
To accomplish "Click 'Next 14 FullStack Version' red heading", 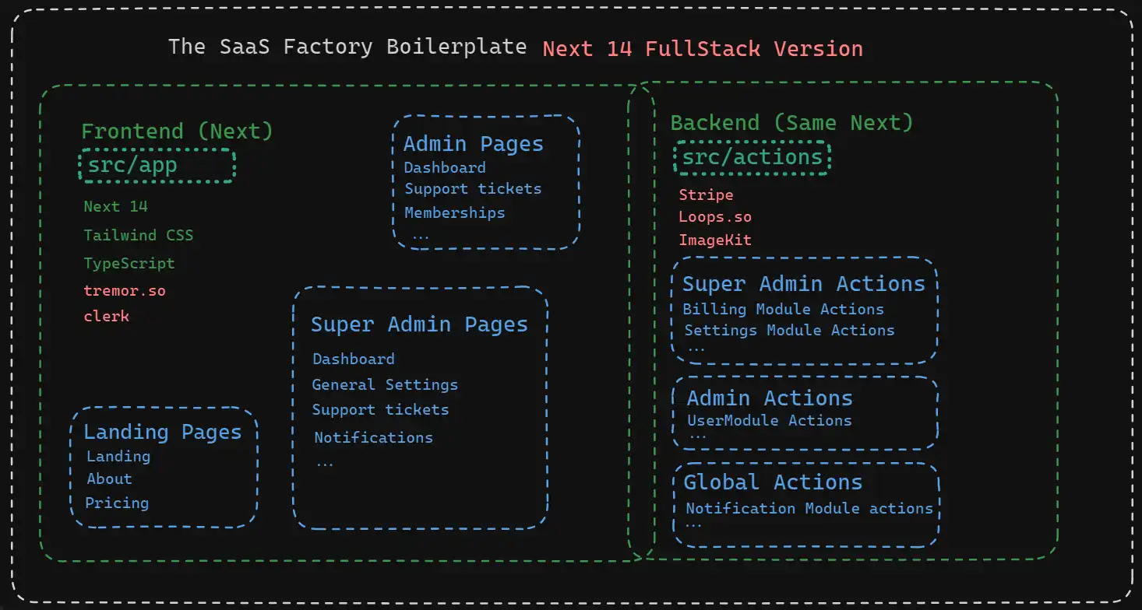I will [703, 49].
